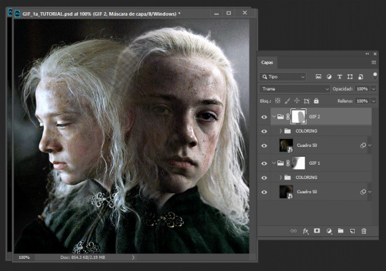The image size is (386, 271).
Task: Expand COLORING group under GIF 2
Action: 281,131
